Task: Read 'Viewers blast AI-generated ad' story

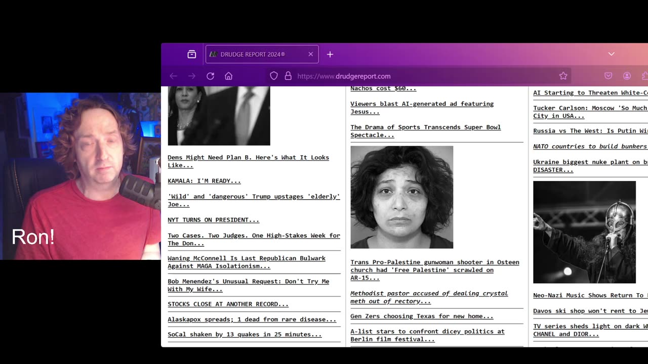Action: tap(422, 108)
